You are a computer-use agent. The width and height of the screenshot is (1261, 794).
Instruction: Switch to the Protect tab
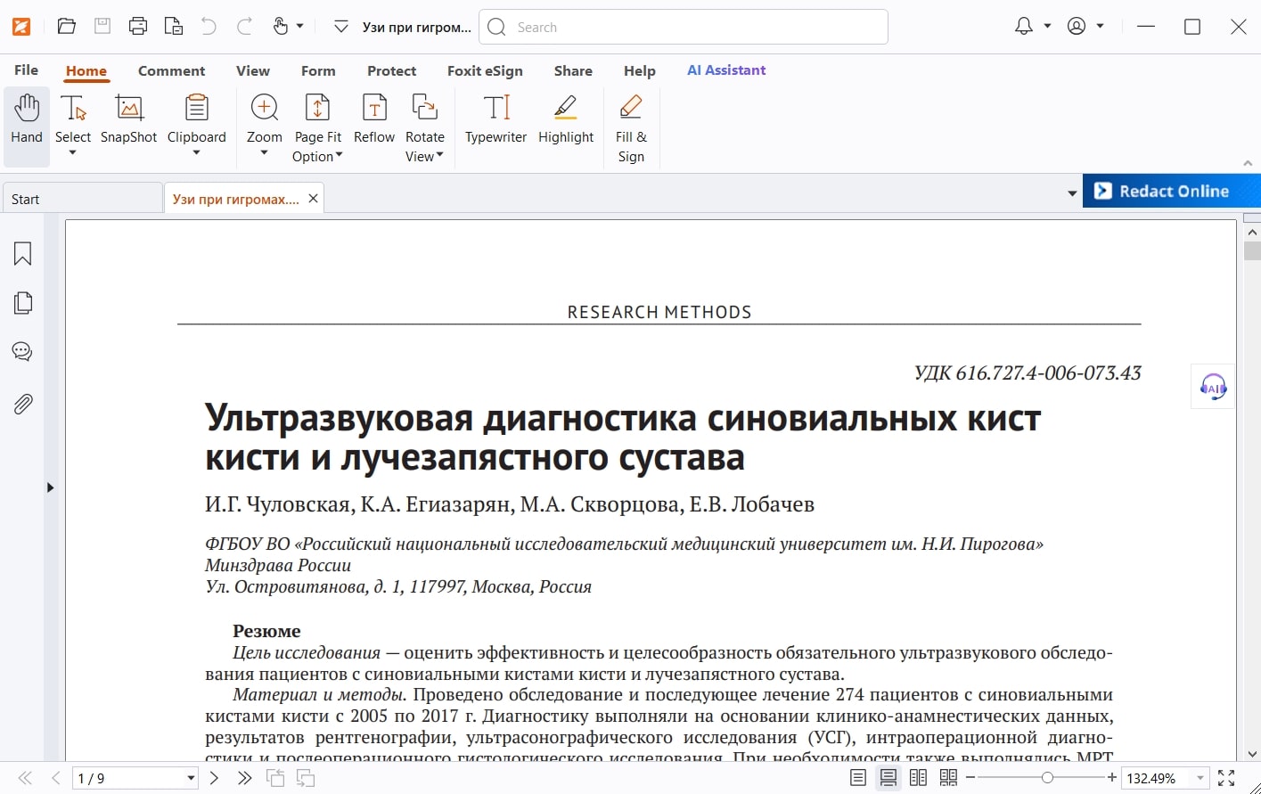coord(391,70)
